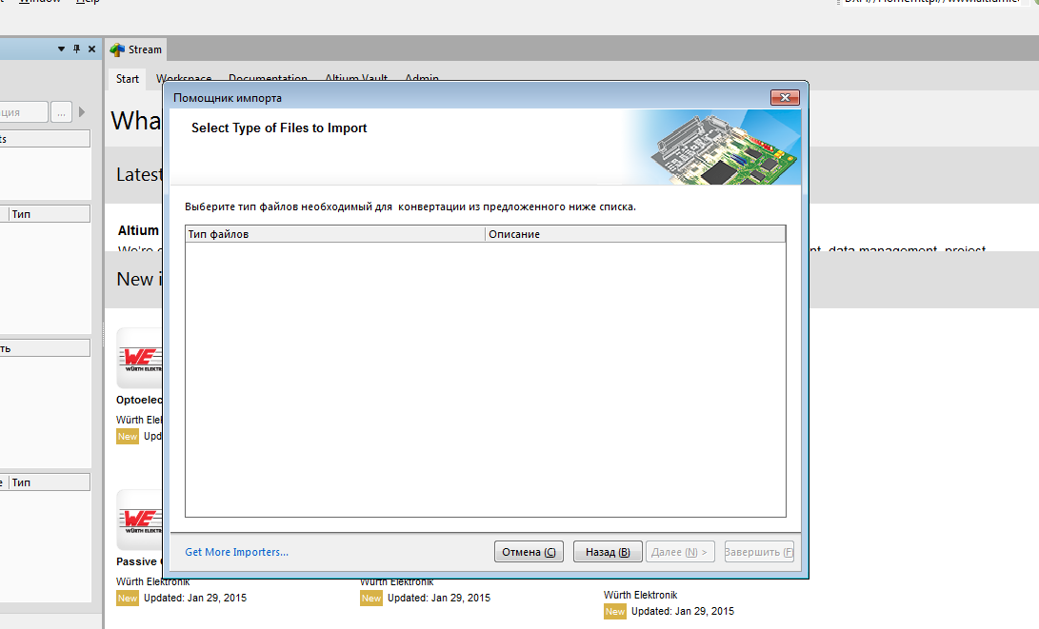Click the New badge under bottom-right Würth Elektronik
Image resolution: width=1039 pixels, height=629 pixels.
[614, 611]
